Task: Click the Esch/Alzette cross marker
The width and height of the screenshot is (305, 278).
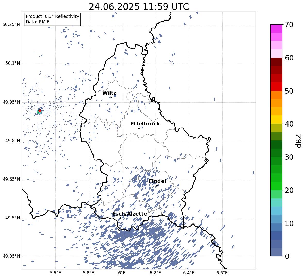Action: (120, 218)
